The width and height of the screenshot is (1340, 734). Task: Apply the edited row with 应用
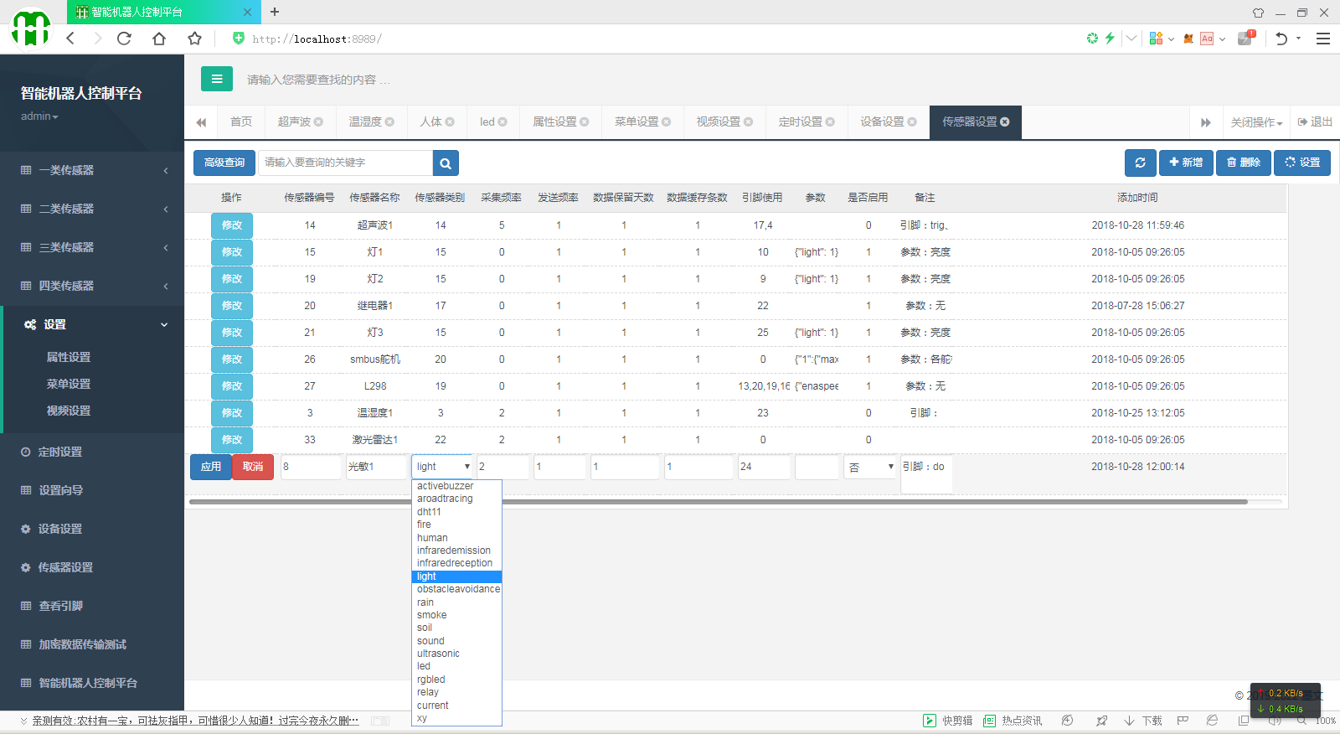[211, 467]
